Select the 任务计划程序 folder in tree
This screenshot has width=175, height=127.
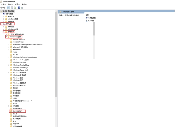pyautogui.click(x=17, y=111)
